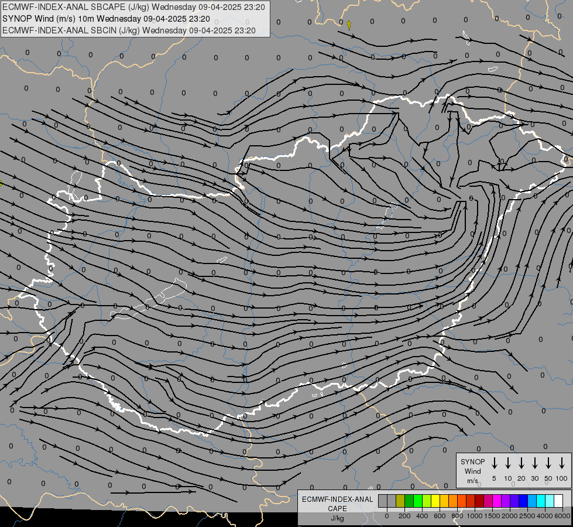The height and width of the screenshot is (527, 573).
Task: Click the 1000 tick label on CAPE scale
Action: tap(475, 516)
